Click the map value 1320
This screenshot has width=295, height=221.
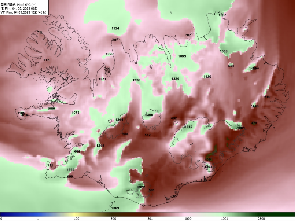[x=175, y=79]
